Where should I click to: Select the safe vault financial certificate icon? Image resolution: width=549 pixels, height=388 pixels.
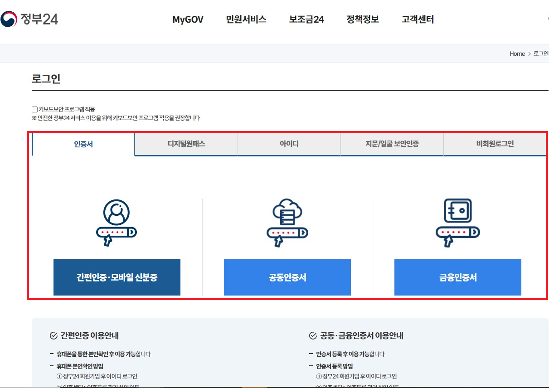coord(458,223)
